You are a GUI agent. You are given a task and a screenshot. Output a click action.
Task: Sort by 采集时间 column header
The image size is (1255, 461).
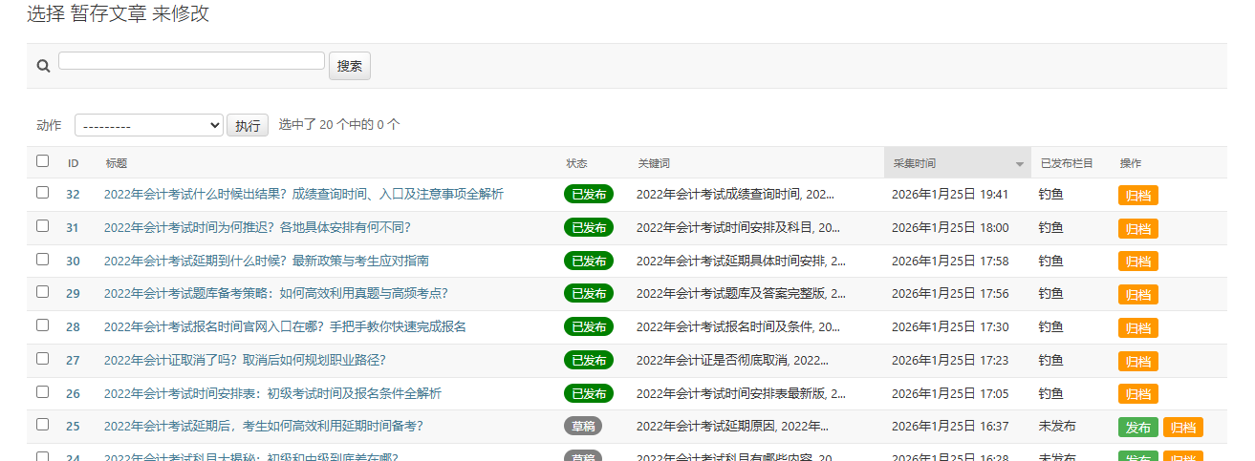(915, 163)
